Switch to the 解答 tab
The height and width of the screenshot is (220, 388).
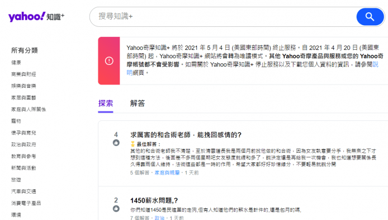coord(138,104)
